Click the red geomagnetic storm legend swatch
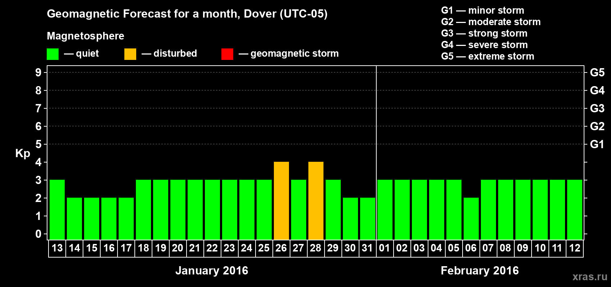 tap(227, 54)
